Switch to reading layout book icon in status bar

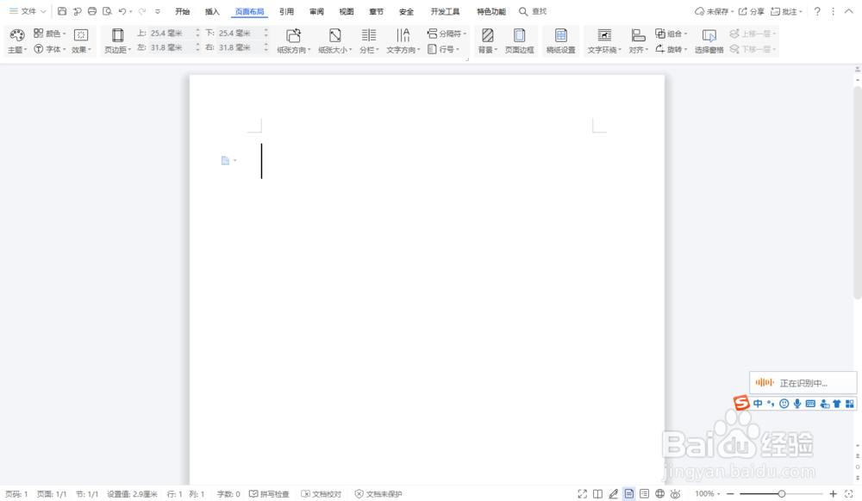(x=597, y=494)
